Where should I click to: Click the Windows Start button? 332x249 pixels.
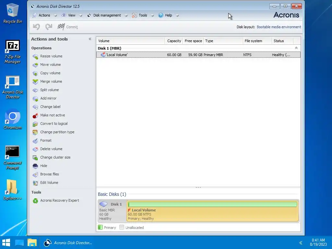(x=6, y=243)
